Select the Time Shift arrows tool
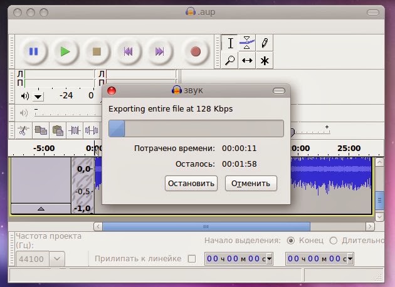The height and width of the screenshot is (287, 395). (247, 60)
